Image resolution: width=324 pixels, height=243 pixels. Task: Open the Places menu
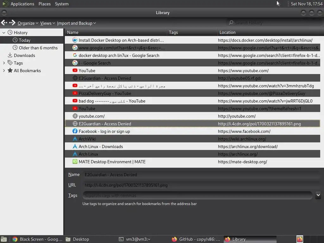[44, 4]
